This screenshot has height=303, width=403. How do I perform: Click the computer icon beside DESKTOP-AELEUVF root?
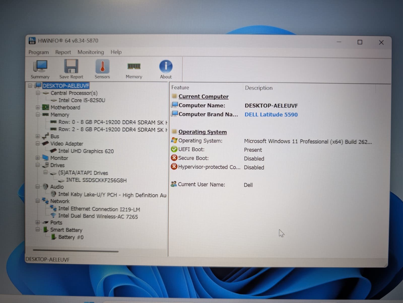click(38, 85)
